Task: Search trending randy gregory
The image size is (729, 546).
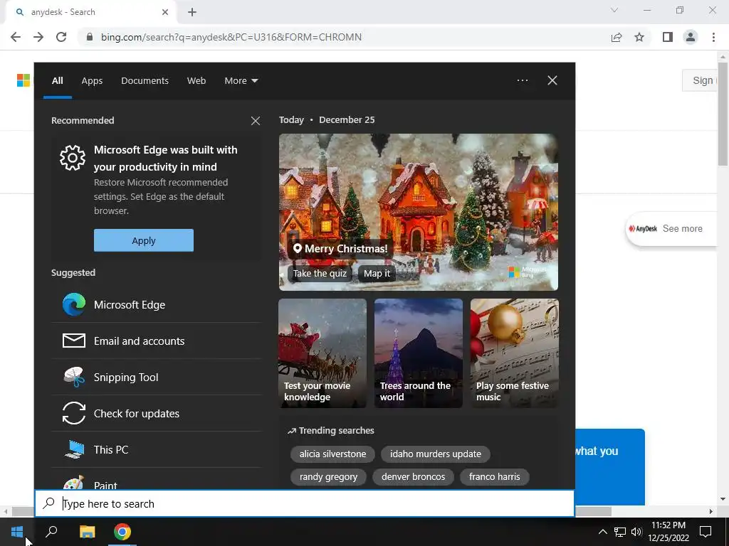Action: pos(328,477)
